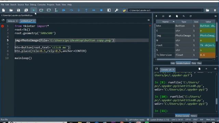The width and height of the screenshot is (219, 123).
Task: Open the Tools menu
Action: (x=58, y=4)
